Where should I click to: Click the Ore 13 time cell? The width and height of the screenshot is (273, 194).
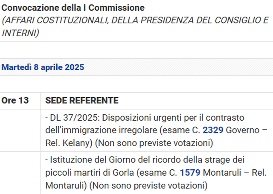pyautogui.click(x=15, y=101)
